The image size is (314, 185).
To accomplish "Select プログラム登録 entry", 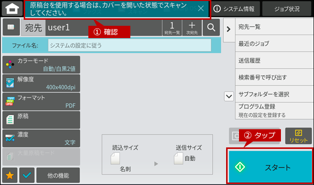I will (275, 111).
